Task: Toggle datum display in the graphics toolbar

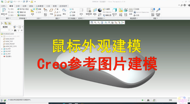Action: click(x=115, y=23)
